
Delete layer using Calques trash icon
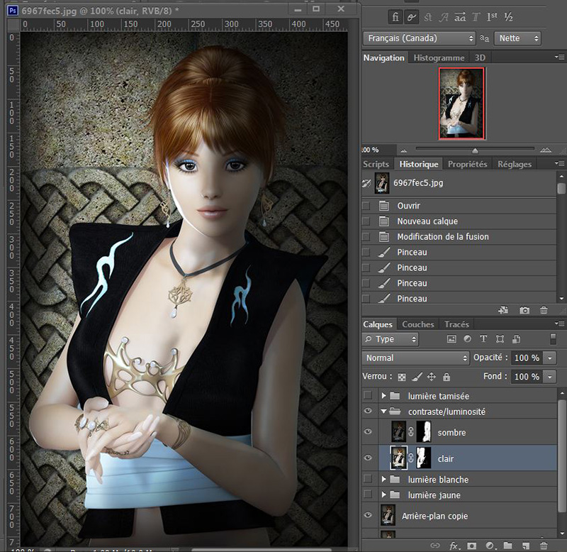coord(544,546)
